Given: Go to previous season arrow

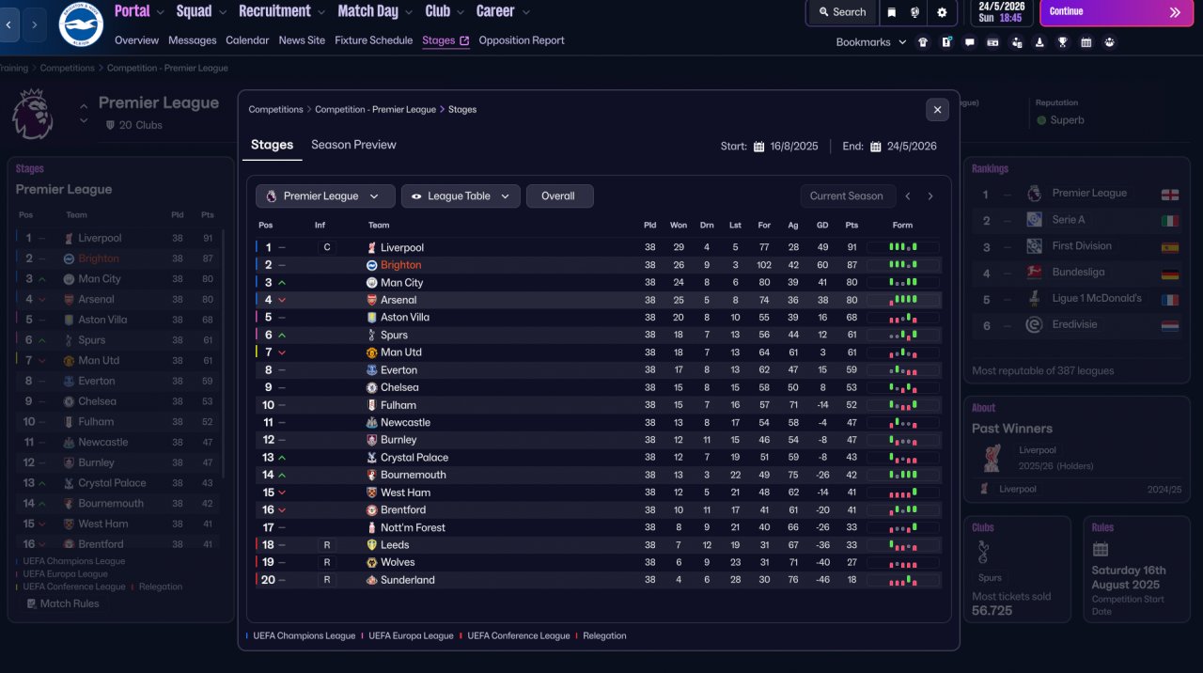Looking at the screenshot, I should [x=907, y=196].
